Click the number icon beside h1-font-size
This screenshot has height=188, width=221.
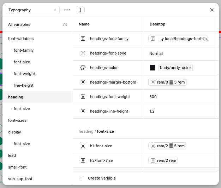point(83,146)
